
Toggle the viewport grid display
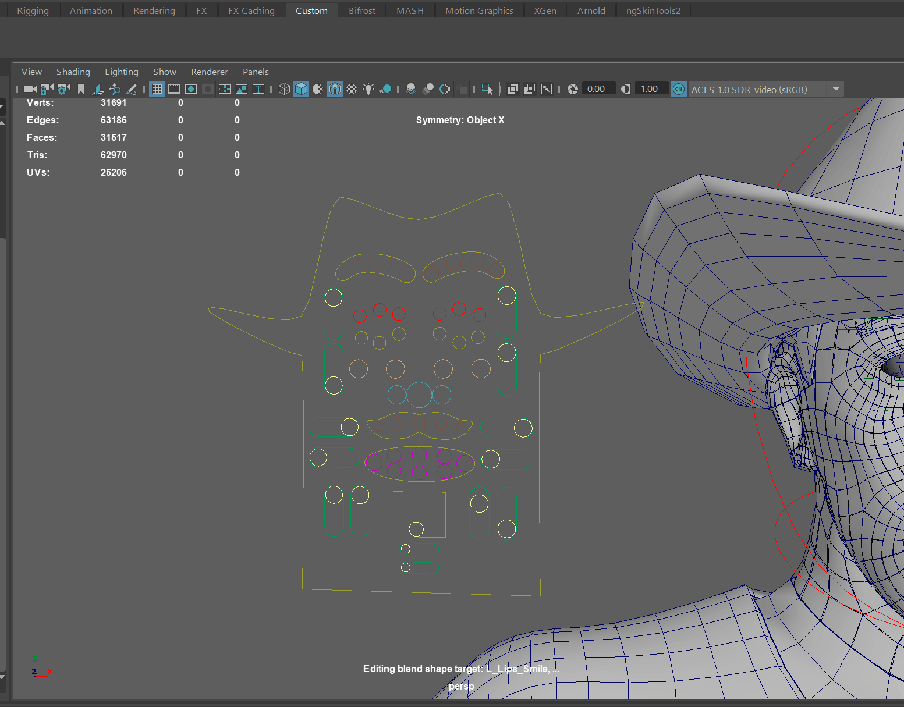pyautogui.click(x=157, y=89)
